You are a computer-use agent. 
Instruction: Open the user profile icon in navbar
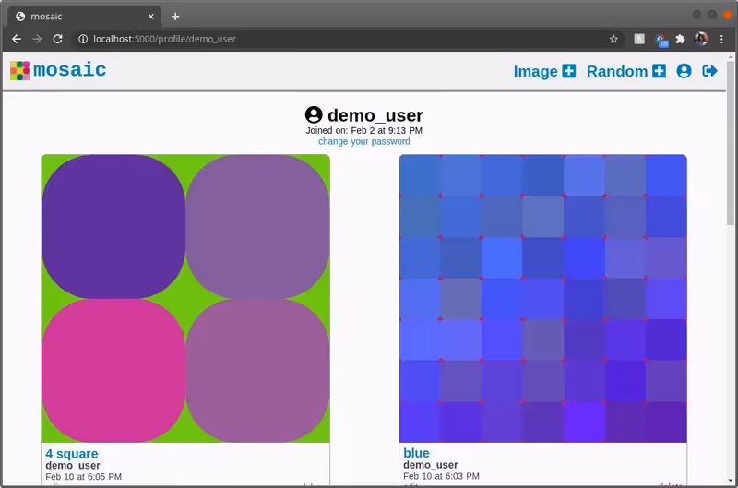[x=684, y=71]
